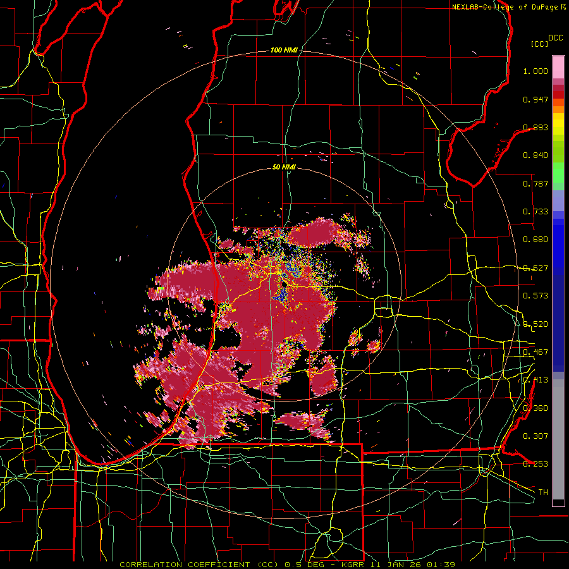Select the 0.360 scale value
Screen dimensions: 569x569
(535, 408)
